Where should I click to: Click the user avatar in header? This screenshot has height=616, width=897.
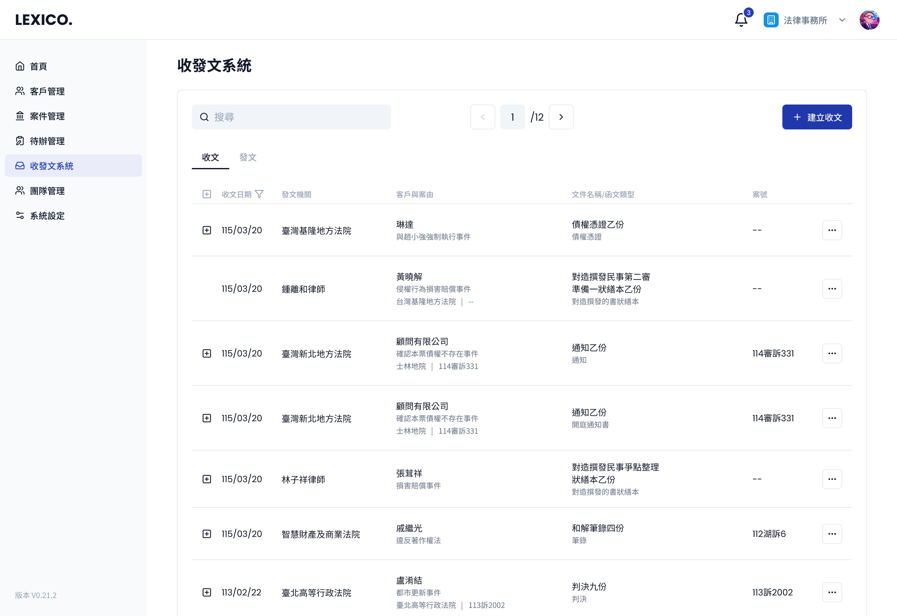(x=869, y=20)
